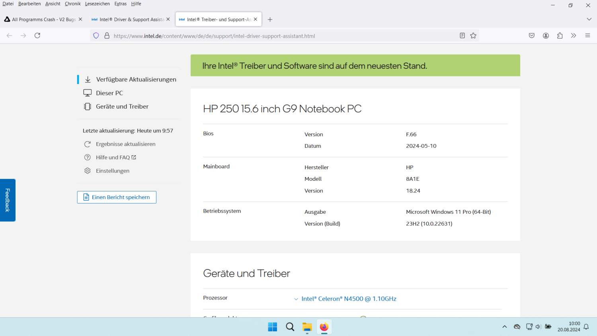Bookmark this page with the star icon
The width and height of the screenshot is (597, 336).
click(x=473, y=35)
